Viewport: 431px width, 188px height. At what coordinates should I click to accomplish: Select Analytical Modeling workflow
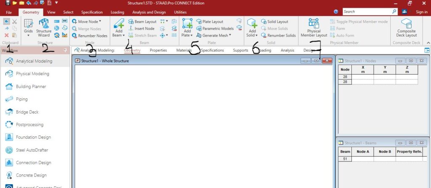(35, 61)
